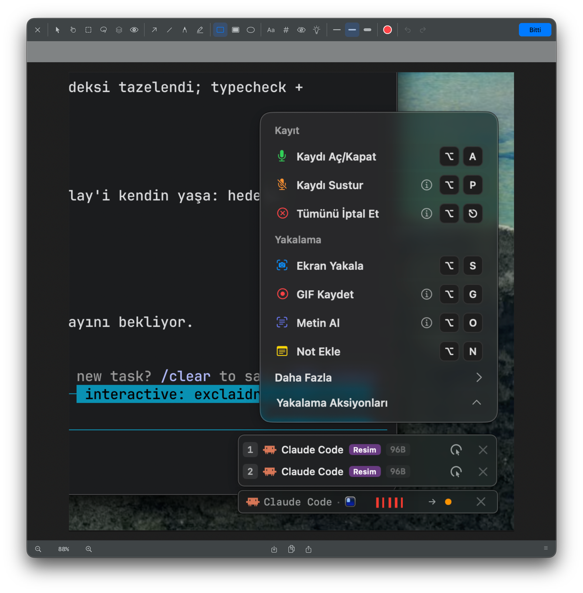Screen dimensions: 583x593
Task: Click Kaydı Sustur in captured menu
Action: tap(379, 185)
